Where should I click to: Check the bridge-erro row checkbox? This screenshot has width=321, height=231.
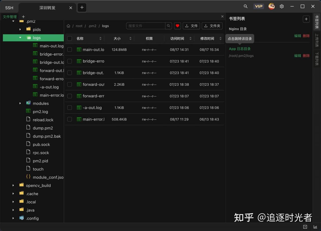point(69,61)
